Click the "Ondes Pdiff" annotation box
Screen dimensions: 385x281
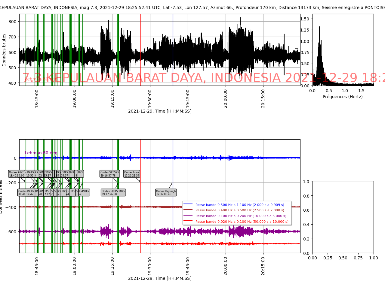16,174
